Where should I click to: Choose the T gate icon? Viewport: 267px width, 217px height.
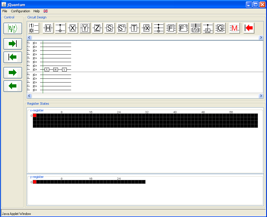[134, 28]
